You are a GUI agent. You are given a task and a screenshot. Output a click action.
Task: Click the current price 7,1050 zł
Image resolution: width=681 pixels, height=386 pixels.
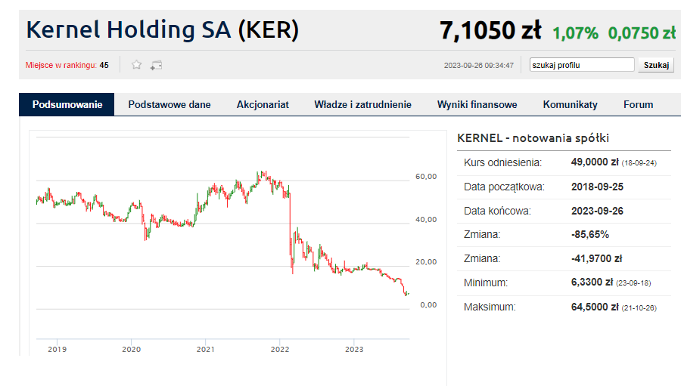coord(490,31)
